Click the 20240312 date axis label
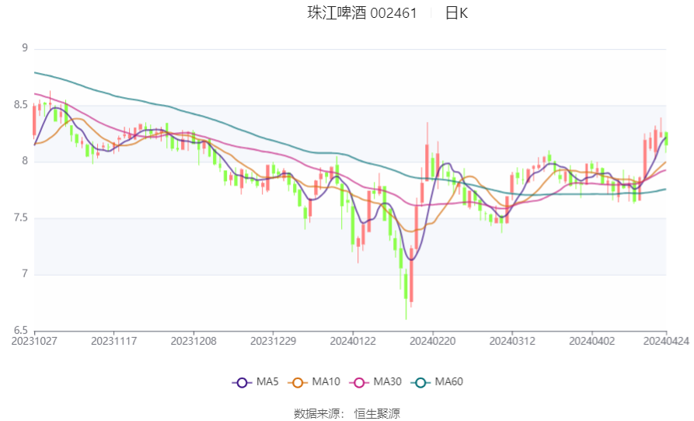This screenshot has width=694, height=421. 512,341
